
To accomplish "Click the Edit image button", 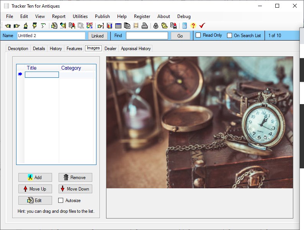I will pyautogui.click(x=35, y=201).
